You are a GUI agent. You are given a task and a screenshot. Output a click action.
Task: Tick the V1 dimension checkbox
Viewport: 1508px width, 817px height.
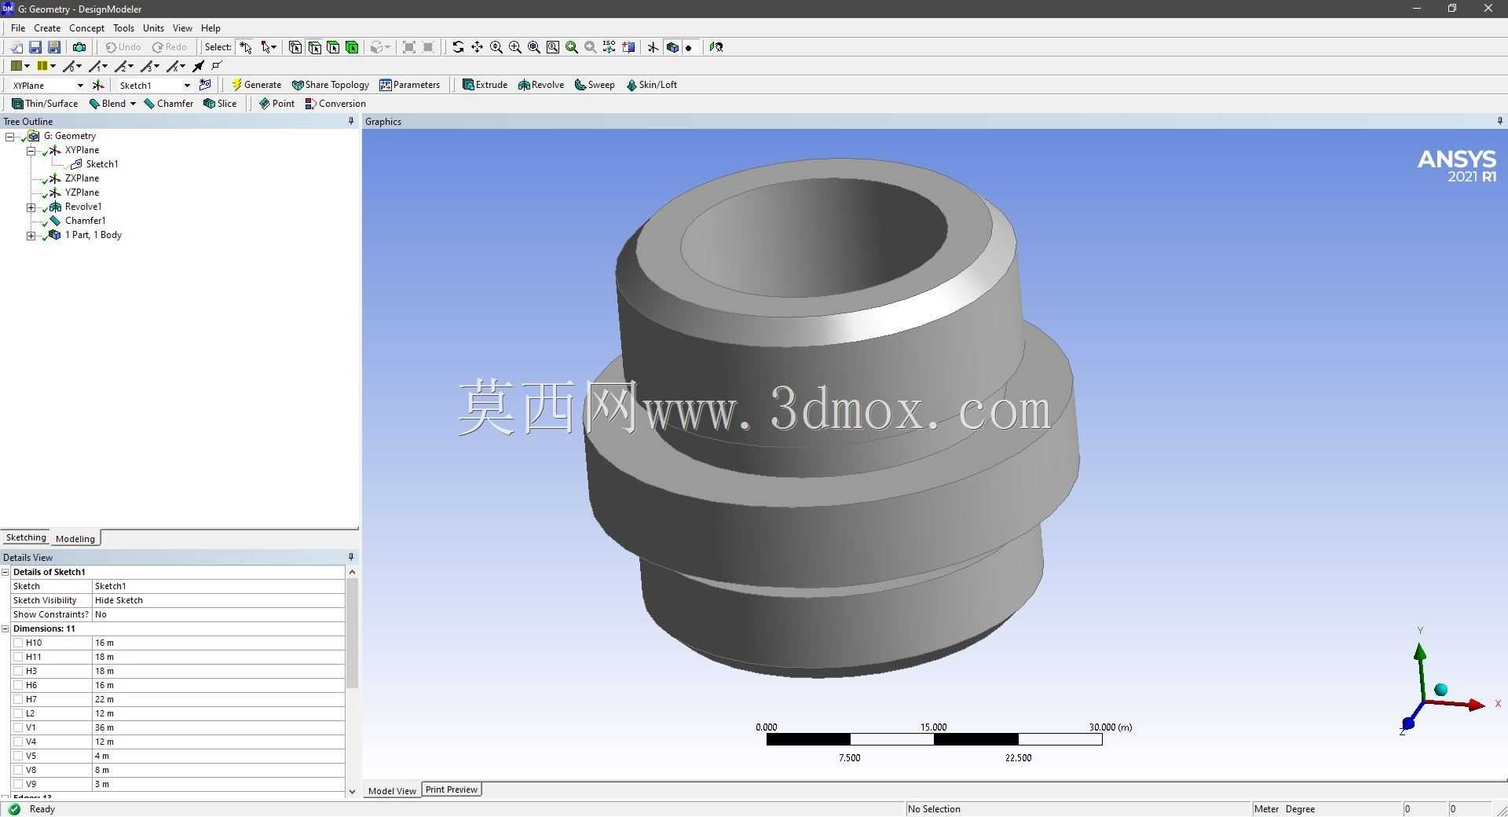[x=18, y=727]
